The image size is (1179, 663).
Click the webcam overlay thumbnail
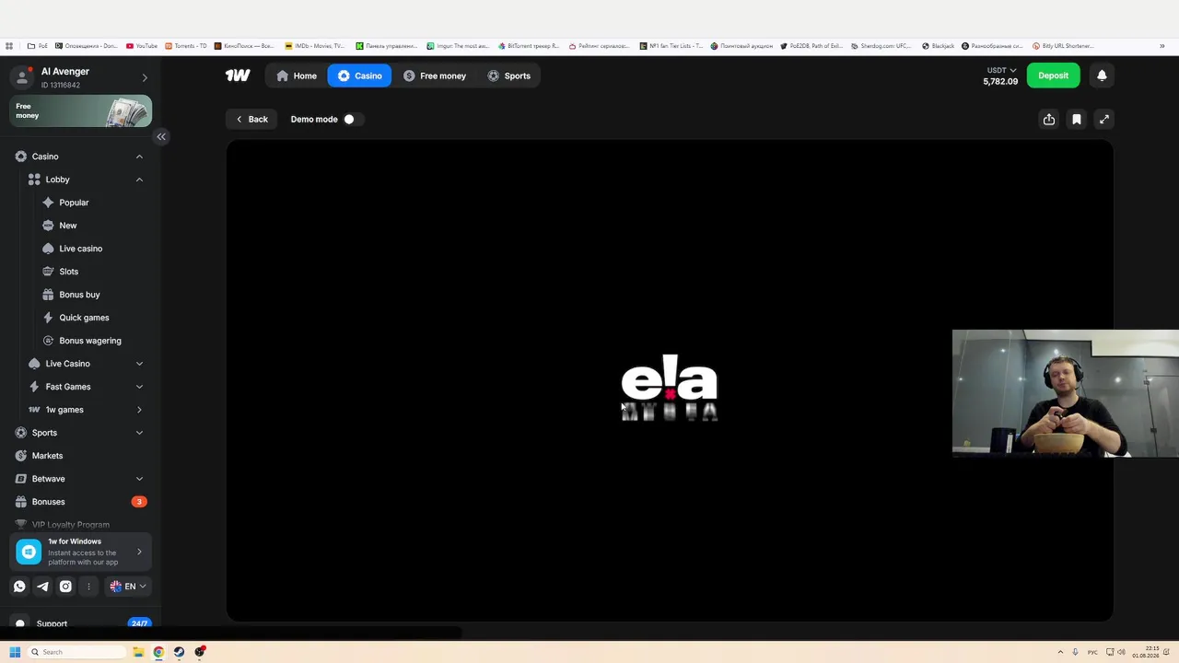coord(1065,393)
